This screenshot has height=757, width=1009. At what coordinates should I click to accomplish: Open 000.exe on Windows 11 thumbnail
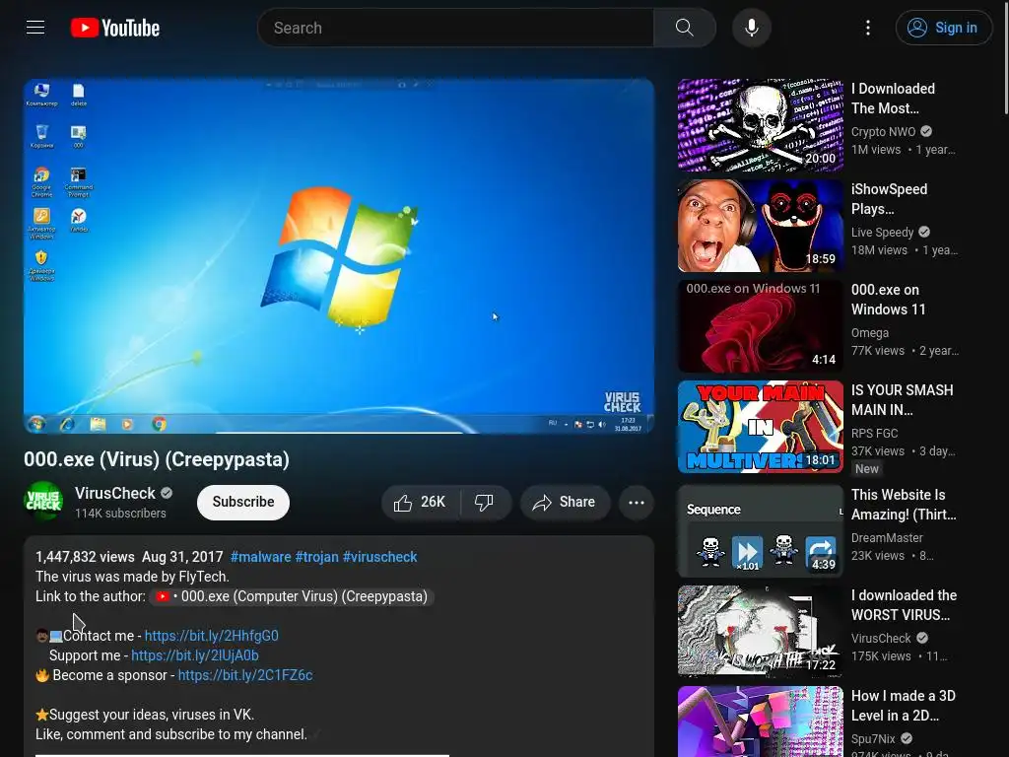[761, 325]
